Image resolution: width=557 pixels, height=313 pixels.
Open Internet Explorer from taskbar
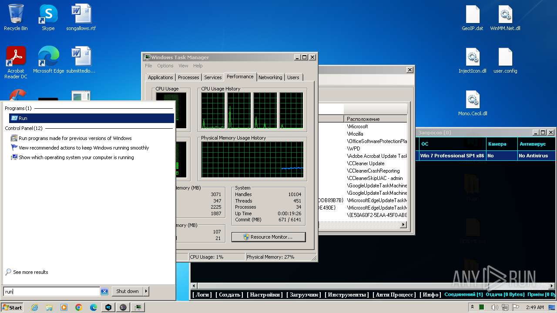pos(34,307)
